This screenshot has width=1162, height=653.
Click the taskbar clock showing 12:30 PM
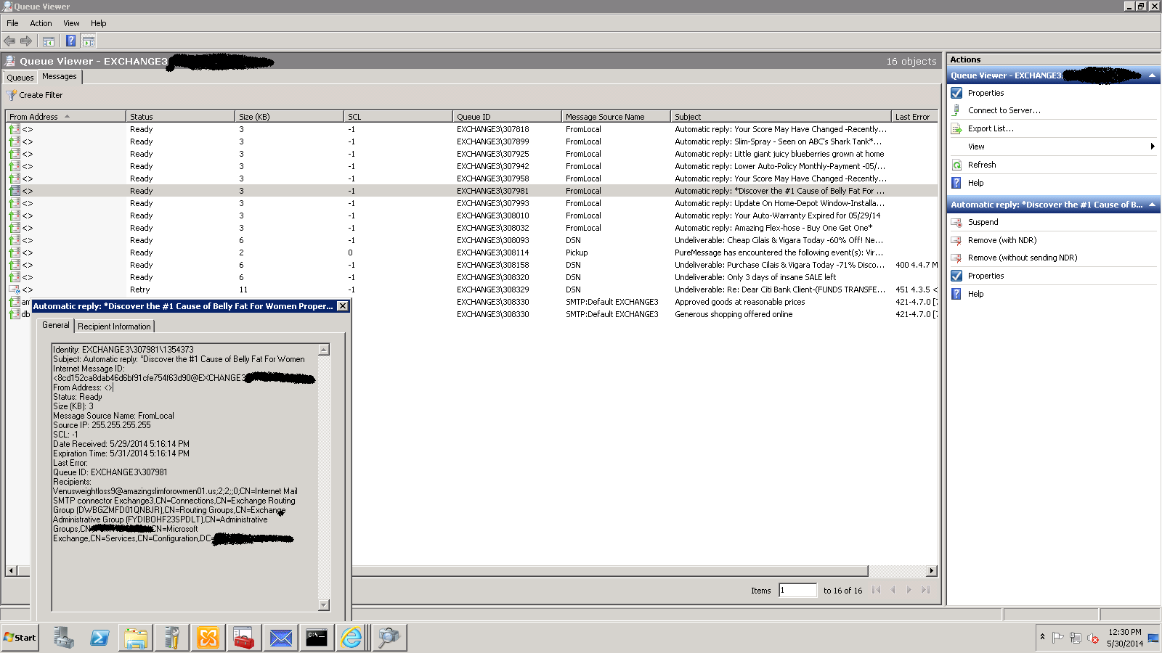[x=1124, y=638]
